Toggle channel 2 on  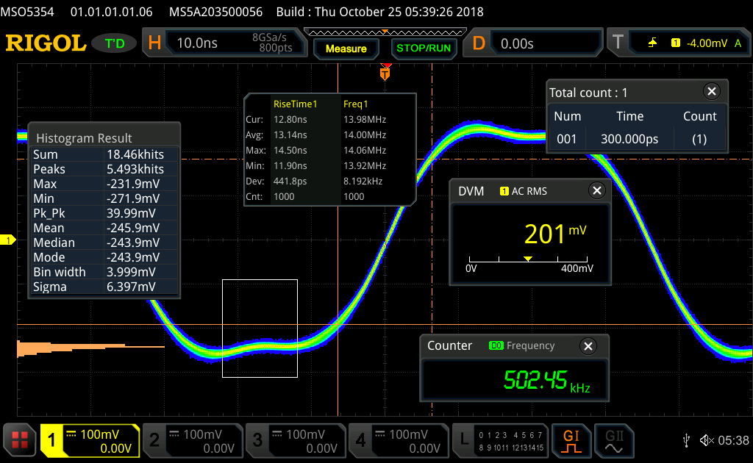pos(192,440)
